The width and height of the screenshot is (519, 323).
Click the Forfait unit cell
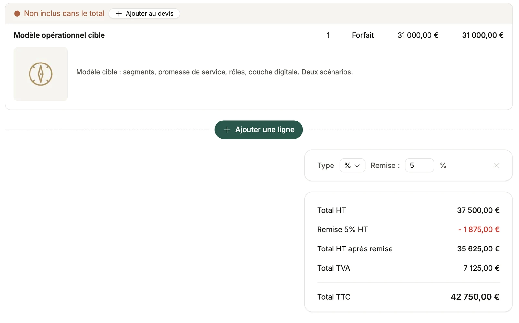click(x=363, y=35)
